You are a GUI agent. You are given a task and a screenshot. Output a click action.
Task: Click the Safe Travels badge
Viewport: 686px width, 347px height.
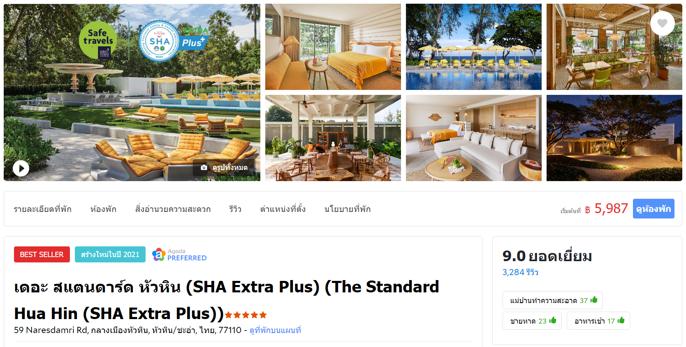[98, 40]
